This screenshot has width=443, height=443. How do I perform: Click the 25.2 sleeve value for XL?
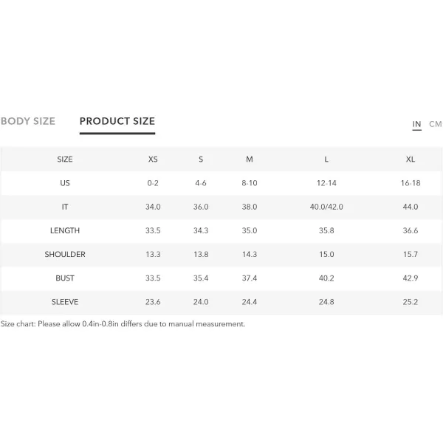[x=411, y=302]
